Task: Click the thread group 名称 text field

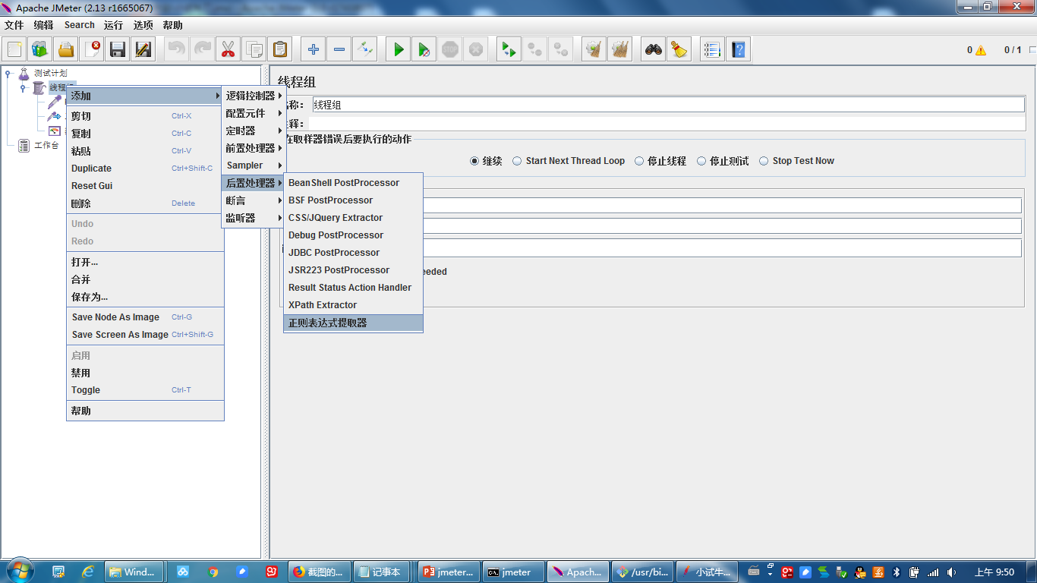Action: tap(668, 105)
